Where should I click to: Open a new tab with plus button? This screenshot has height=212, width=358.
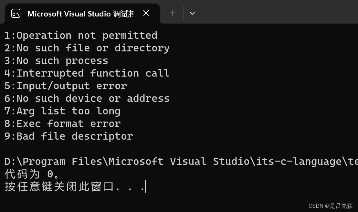pyautogui.click(x=173, y=13)
